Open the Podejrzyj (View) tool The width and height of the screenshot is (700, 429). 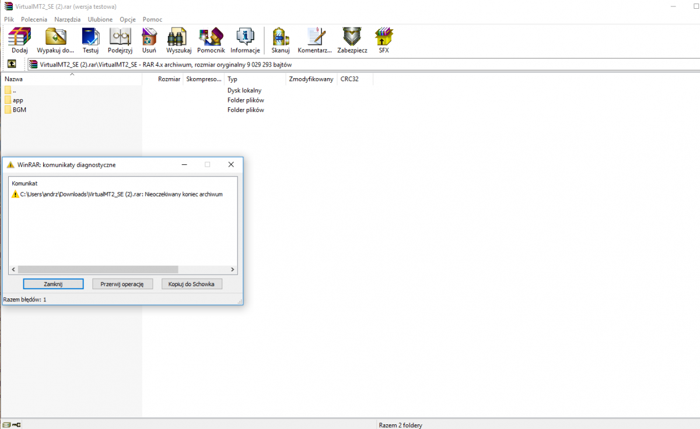tap(120, 37)
